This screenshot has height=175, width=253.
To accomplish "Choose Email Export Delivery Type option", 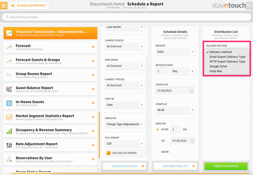I will 227,57.
